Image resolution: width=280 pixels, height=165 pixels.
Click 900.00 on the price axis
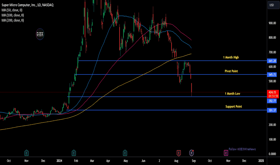(272, 23)
